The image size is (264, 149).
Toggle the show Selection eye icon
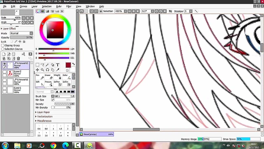pos(101,11)
